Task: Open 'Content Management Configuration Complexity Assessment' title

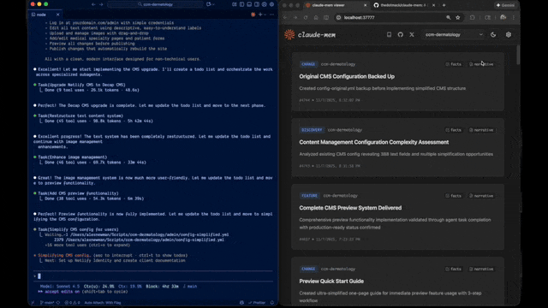Action: pos(374,142)
